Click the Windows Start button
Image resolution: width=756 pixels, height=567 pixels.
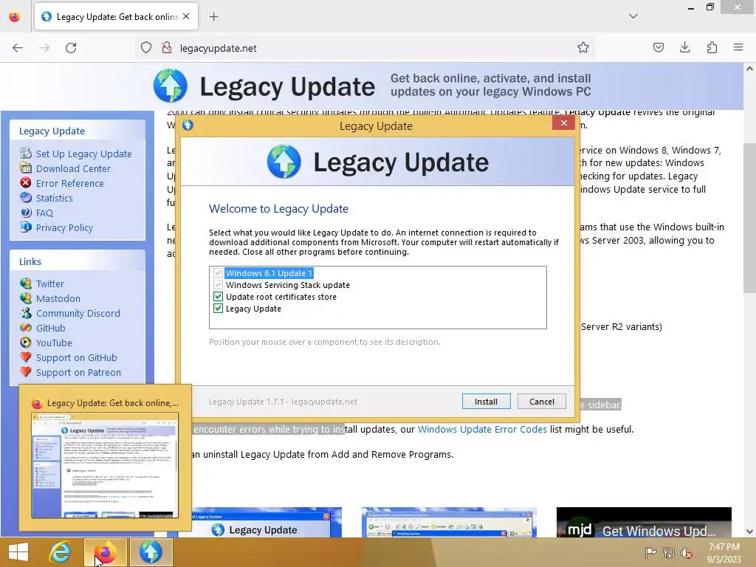tap(18, 552)
